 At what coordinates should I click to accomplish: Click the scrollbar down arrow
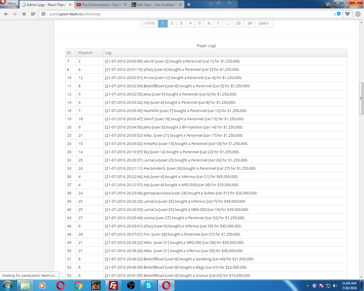[x=361, y=277]
